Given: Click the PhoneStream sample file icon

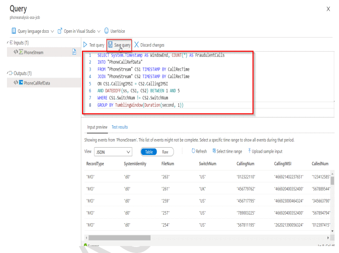Looking at the screenshot, I should tap(74, 52).
